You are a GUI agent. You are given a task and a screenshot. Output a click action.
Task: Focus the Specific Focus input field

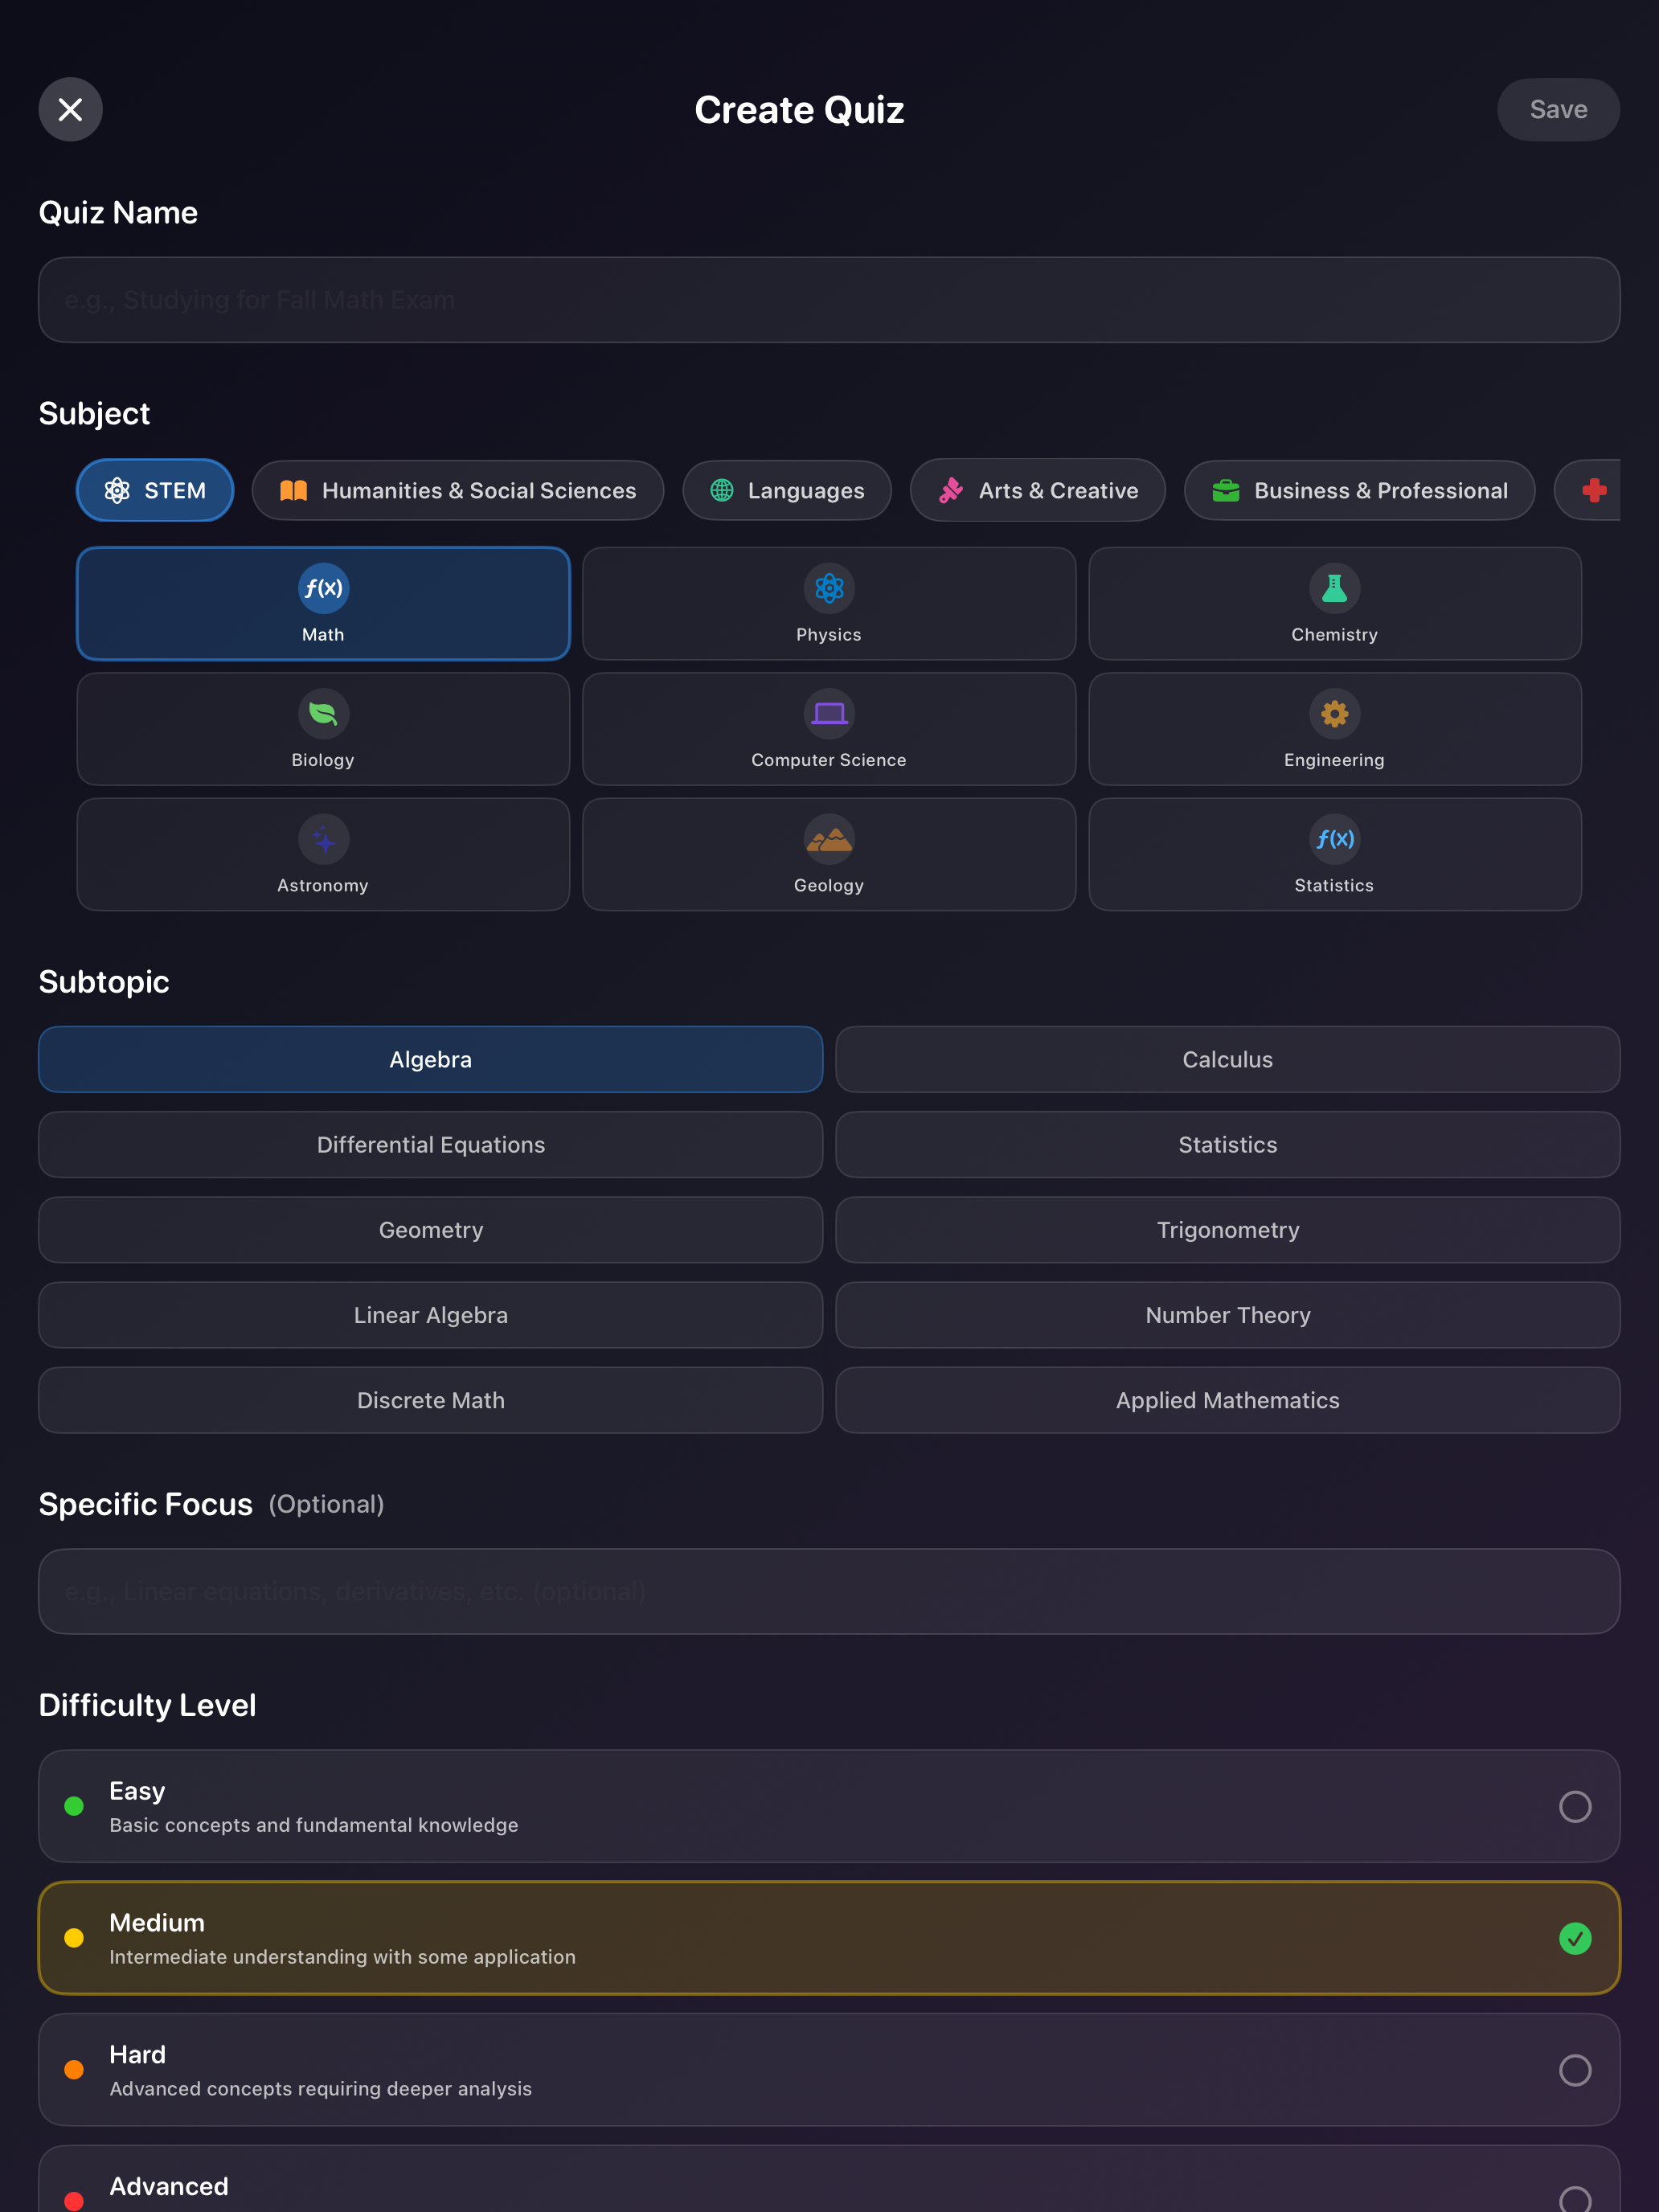(829, 1591)
